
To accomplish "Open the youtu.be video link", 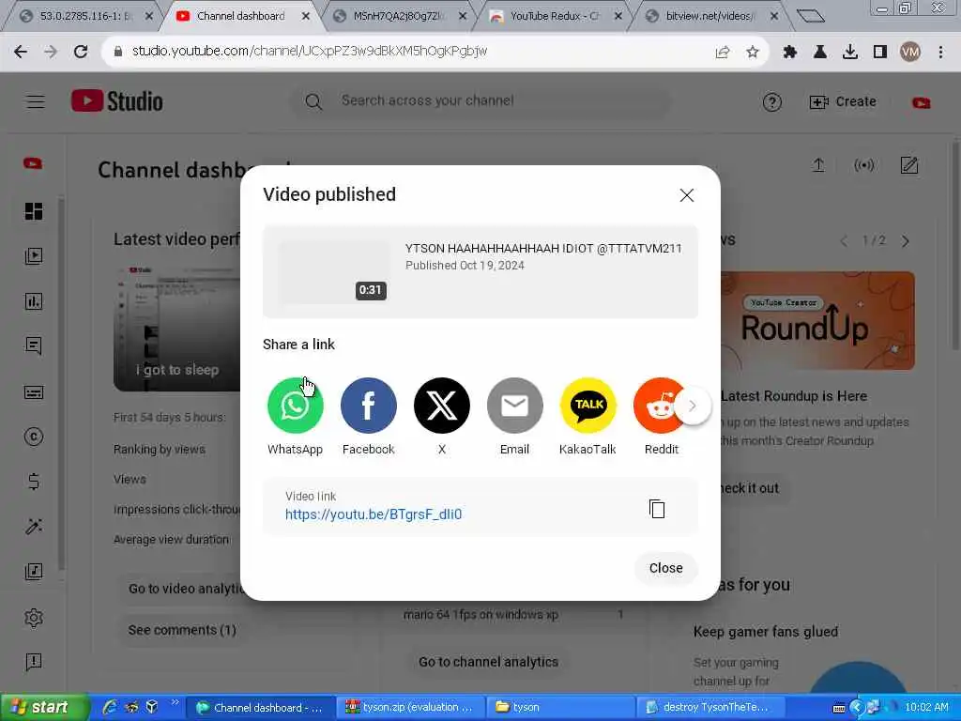I will [x=374, y=514].
